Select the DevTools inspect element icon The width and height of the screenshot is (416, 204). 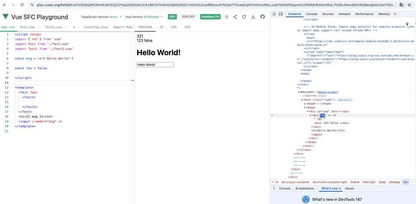coord(274,14)
